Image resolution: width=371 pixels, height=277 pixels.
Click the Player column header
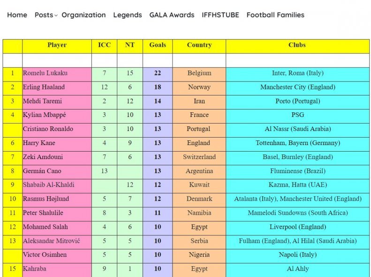coord(57,45)
